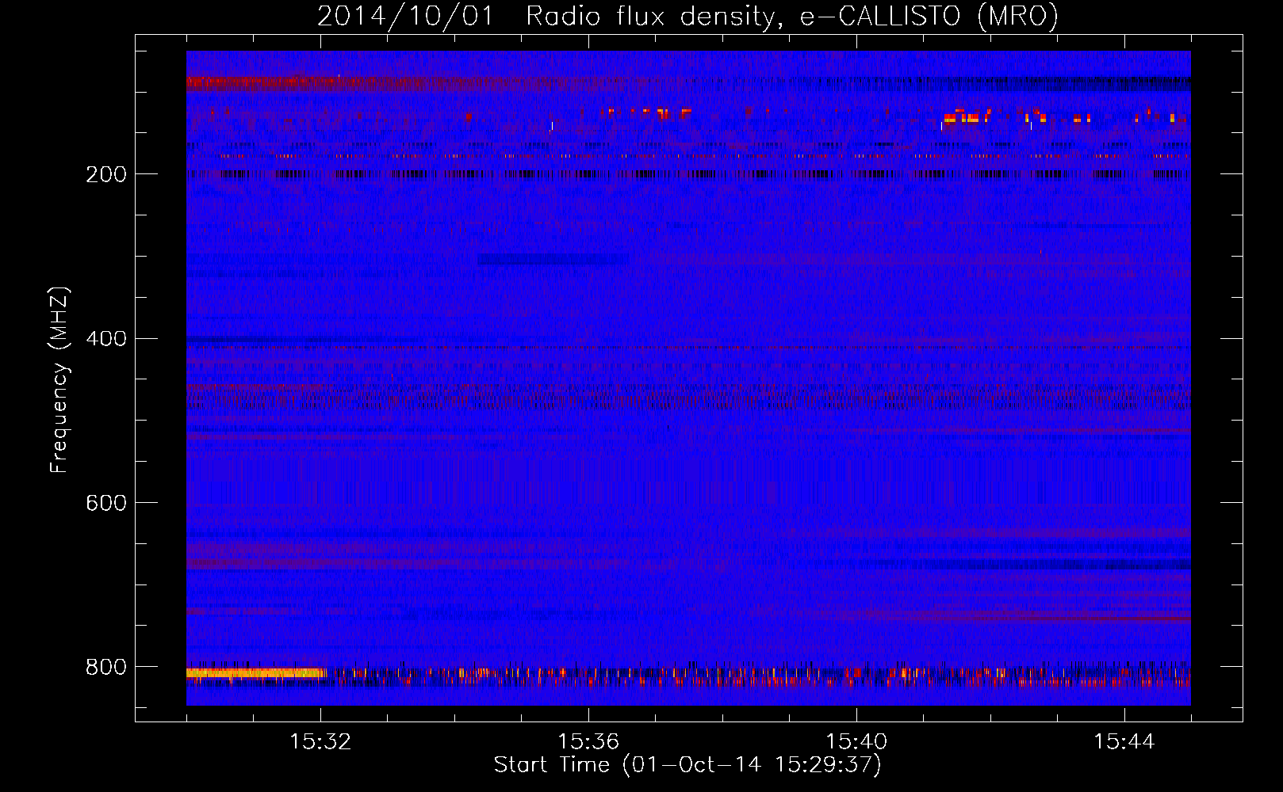
Task: Click the 200 frequency tick label
Action: 106,174
